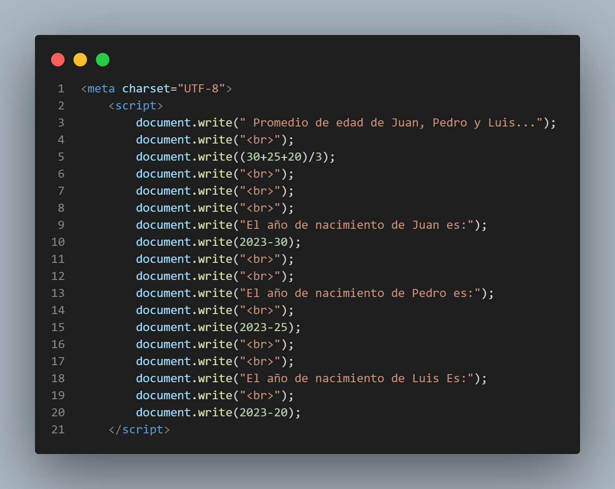
Task: Click line number 18 in gutter
Action: coord(58,379)
